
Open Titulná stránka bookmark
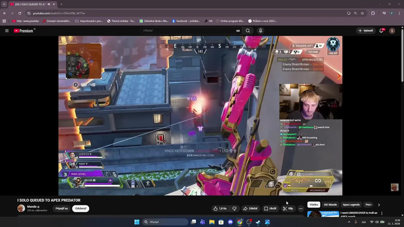click(x=121, y=21)
